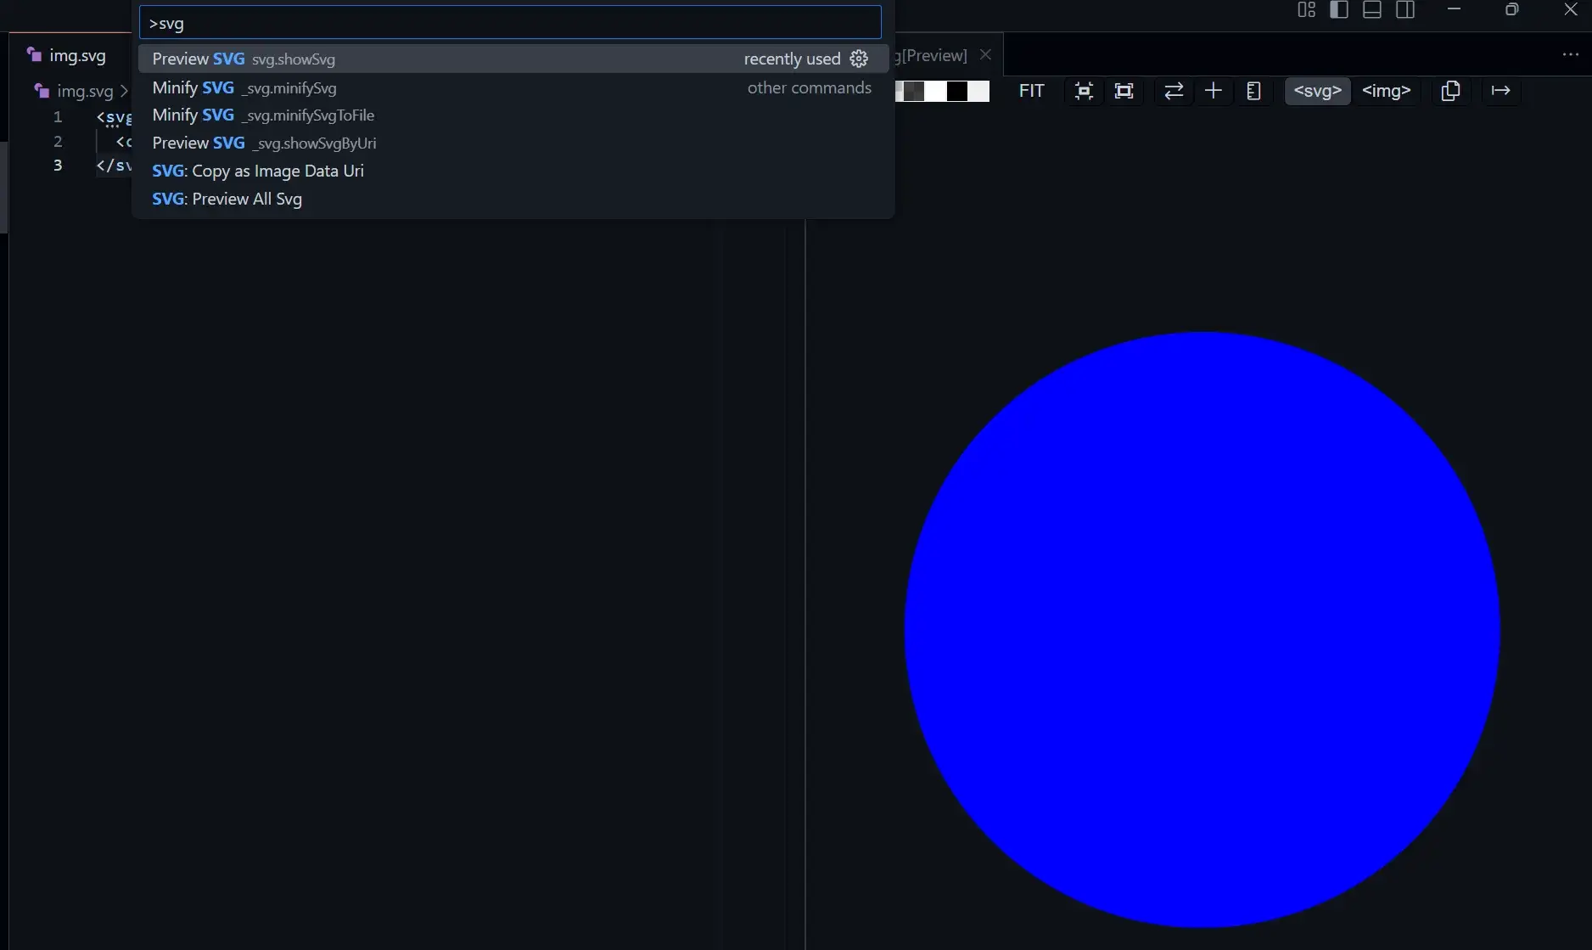Click img.svg in the breadcrumb
The image size is (1592, 950).
[84, 91]
